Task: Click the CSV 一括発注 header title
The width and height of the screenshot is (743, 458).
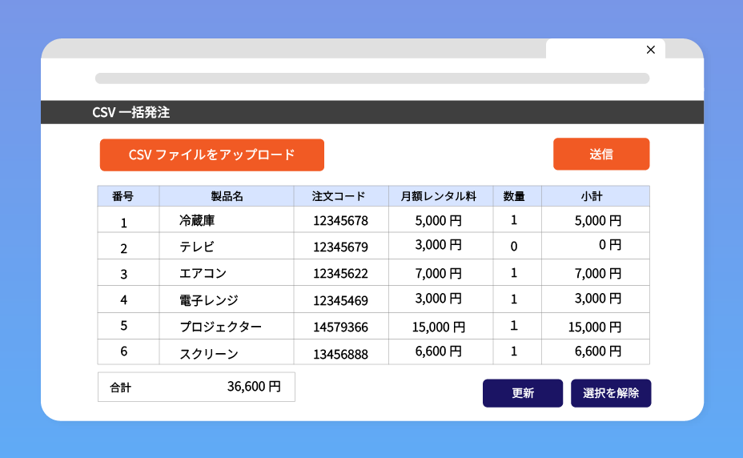Action: (x=131, y=113)
